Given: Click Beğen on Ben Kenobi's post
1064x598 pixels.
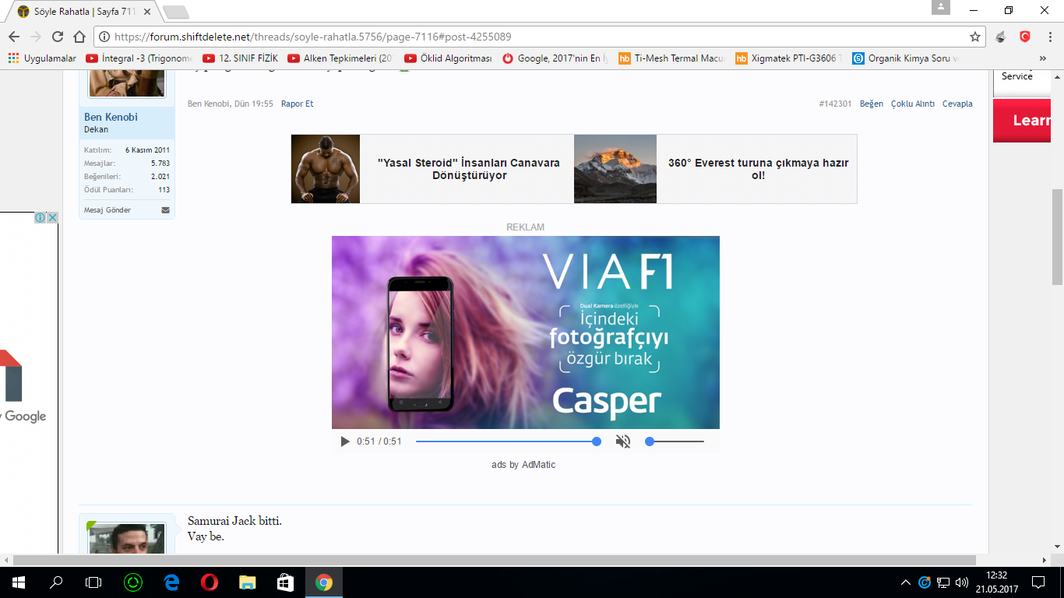Looking at the screenshot, I should point(871,104).
